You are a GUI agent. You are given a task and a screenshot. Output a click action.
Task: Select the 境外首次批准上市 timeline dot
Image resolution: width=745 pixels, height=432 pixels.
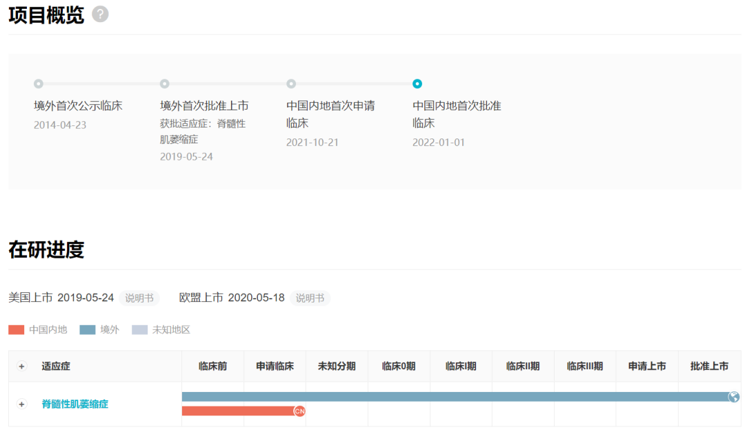tap(165, 84)
